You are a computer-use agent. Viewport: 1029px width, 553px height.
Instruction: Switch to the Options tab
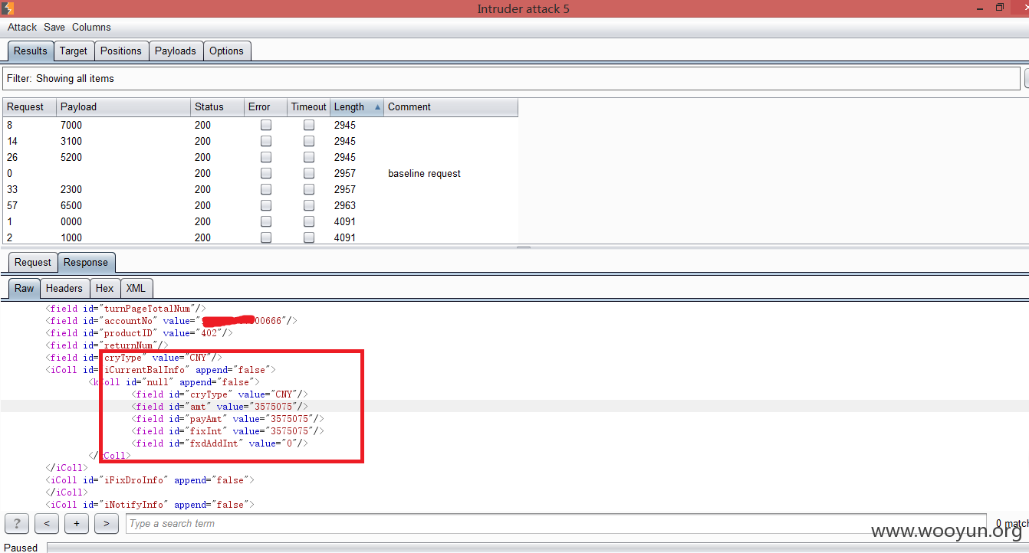(226, 51)
